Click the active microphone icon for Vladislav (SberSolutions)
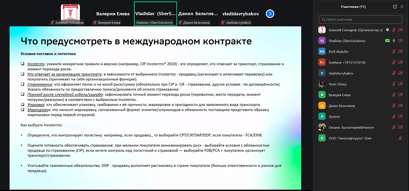 coord(394,40)
